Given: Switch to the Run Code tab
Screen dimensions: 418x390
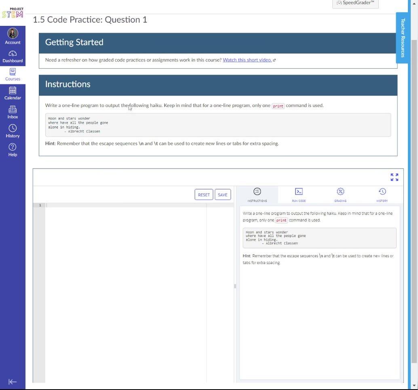Looking at the screenshot, I should click(299, 194).
